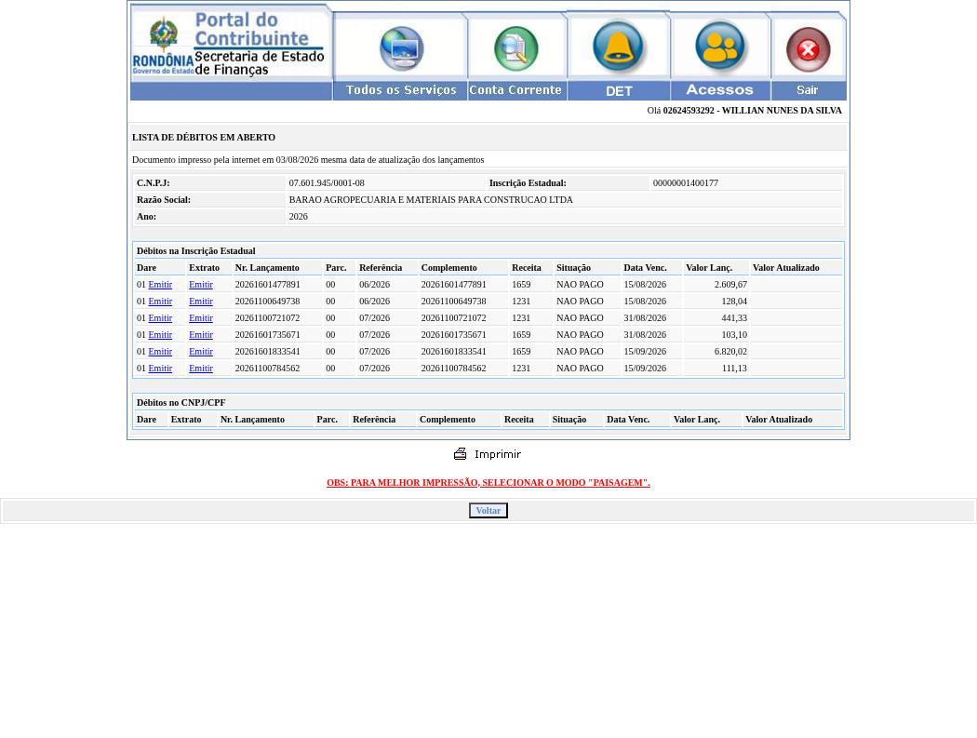977x738 pixels.
Task: Open the Acessos menu label
Action: coord(719,90)
